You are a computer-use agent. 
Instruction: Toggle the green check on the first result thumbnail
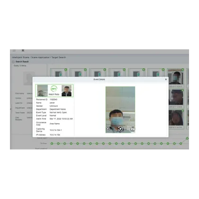point(66,70)
